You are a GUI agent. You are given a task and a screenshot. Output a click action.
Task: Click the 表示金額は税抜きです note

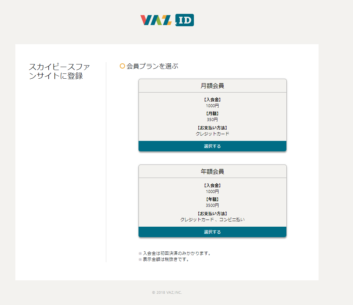coord(164,259)
